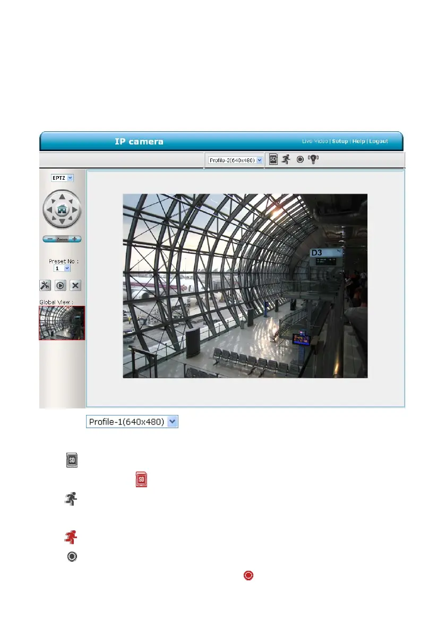The image size is (445, 633).
Task: Open the Profile-2(640x480) dropdown
Action: [235, 160]
